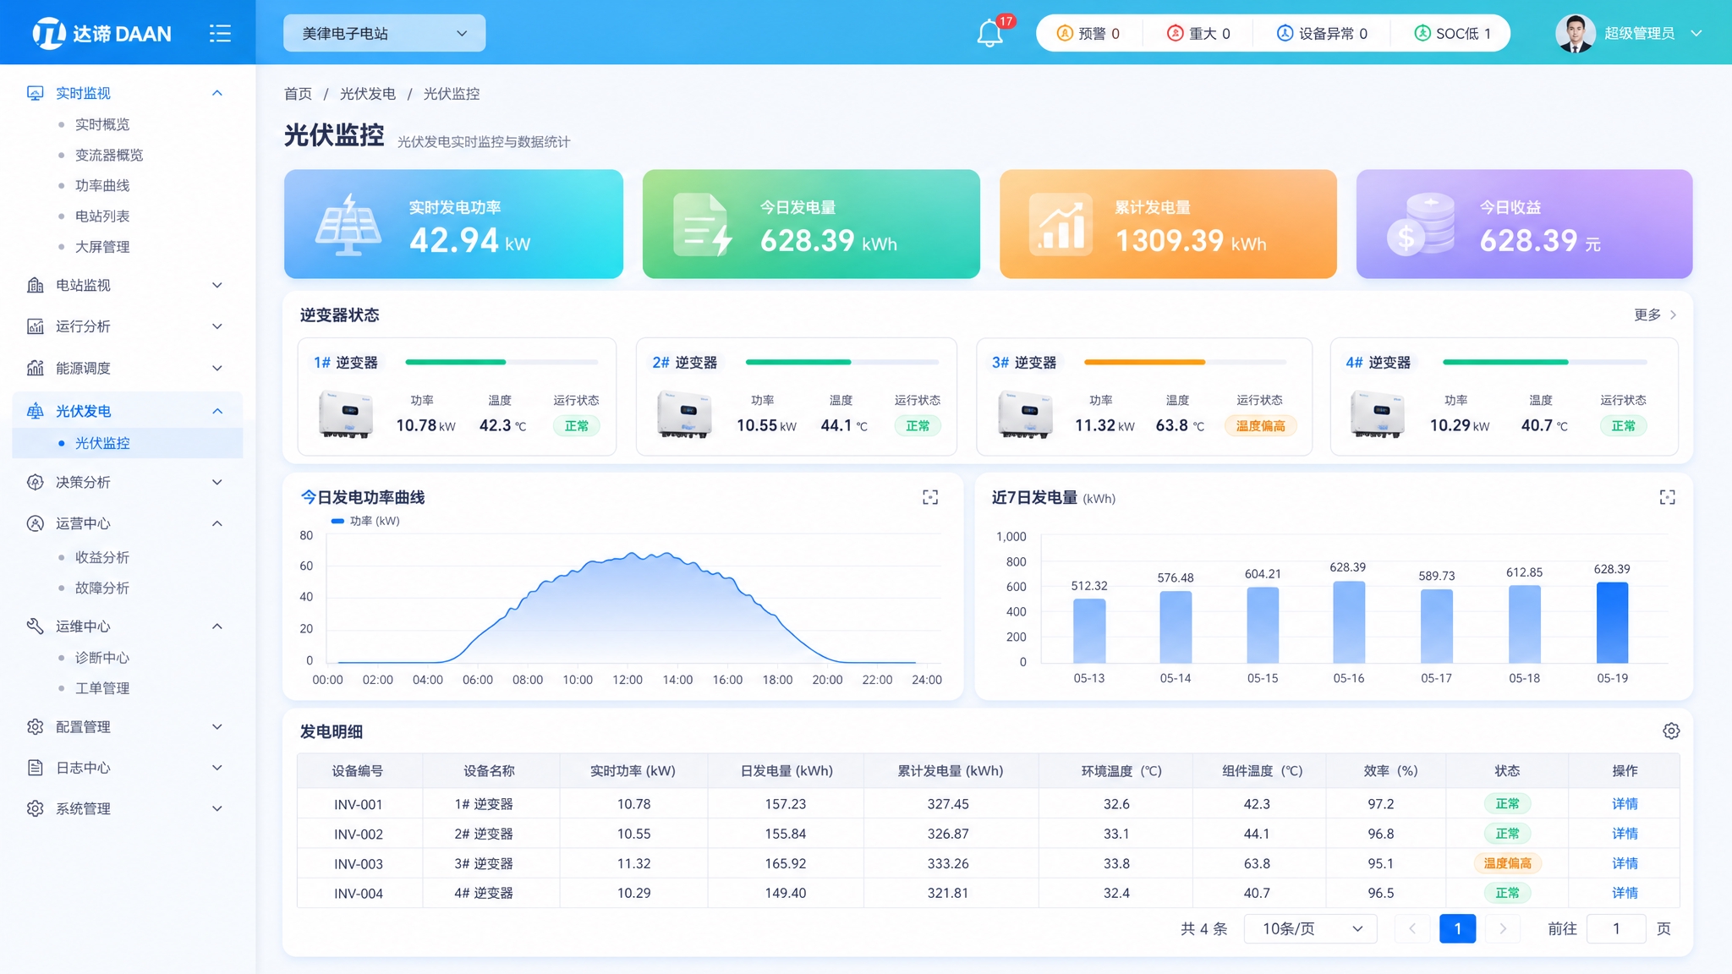Open the 超级管理员 account dropdown arrow
Image resolution: width=1732 pixels, height=974 pixels.
coord(1696,33)
